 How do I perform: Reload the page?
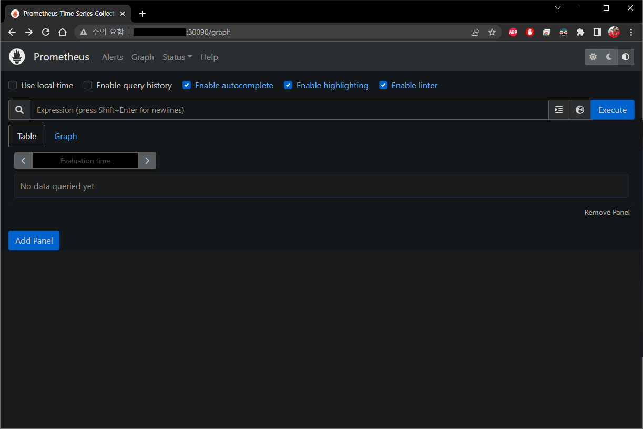pyautogui.click(x=46, y=32)
